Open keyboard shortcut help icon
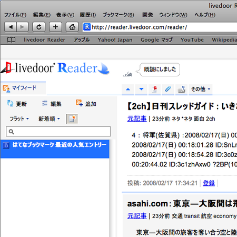 (x=181, y=90)
